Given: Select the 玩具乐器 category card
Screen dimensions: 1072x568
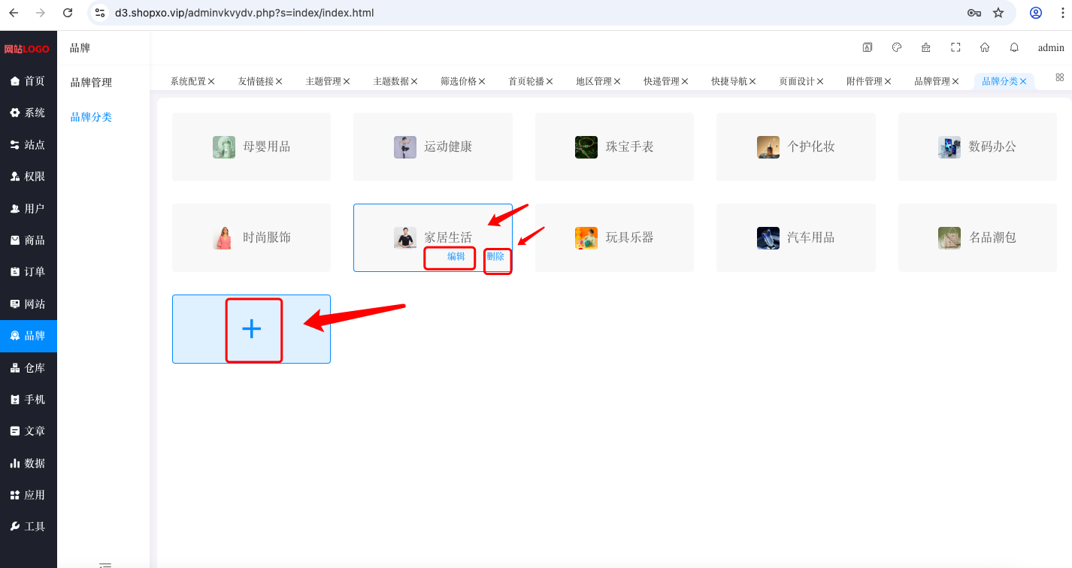Looking at the screenshot, I should (614, 237).
